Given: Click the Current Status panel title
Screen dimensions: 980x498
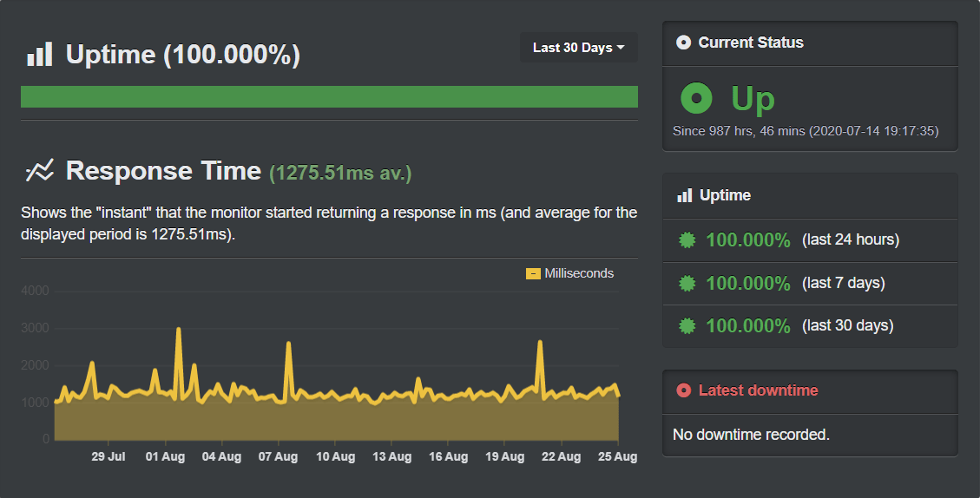Looking at the screenshot, I should (751, 43).
